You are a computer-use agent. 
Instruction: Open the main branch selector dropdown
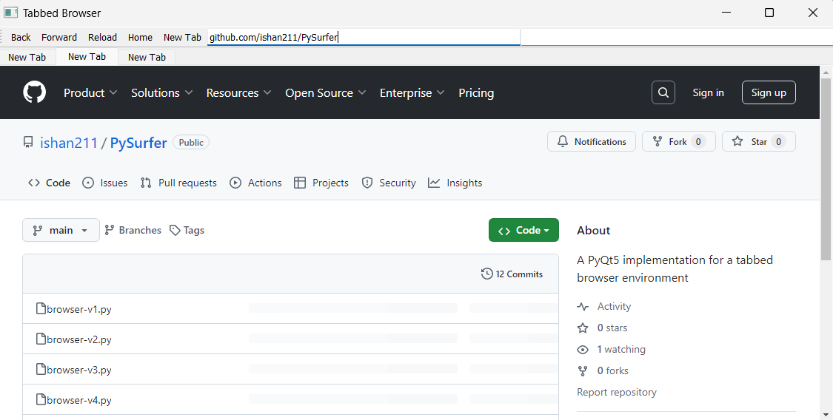point(61,230)
